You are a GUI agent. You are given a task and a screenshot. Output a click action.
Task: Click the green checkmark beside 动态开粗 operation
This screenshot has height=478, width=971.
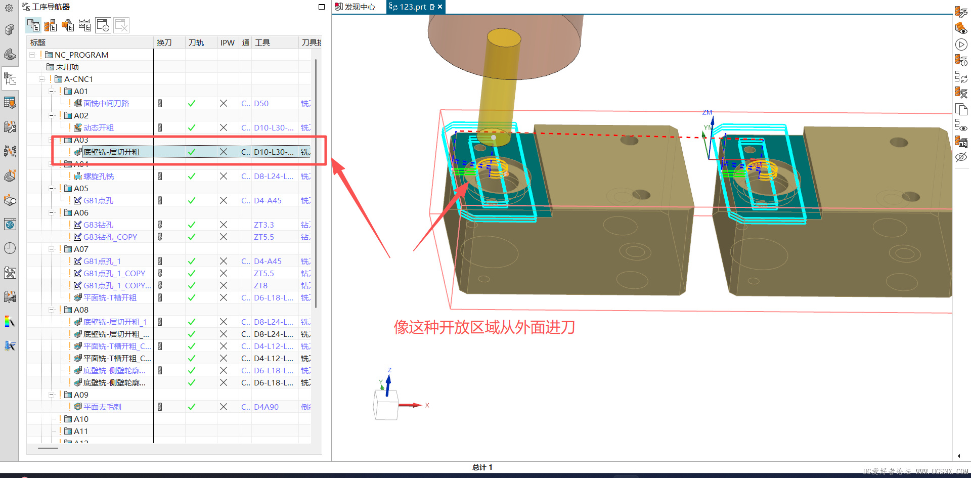(x=191, y=127)
